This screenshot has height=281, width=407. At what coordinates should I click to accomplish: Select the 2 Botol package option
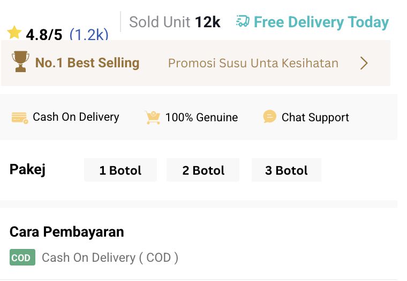coord(203,170)
